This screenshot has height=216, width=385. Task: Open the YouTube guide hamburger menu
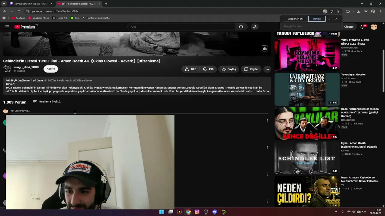[7, 27]
